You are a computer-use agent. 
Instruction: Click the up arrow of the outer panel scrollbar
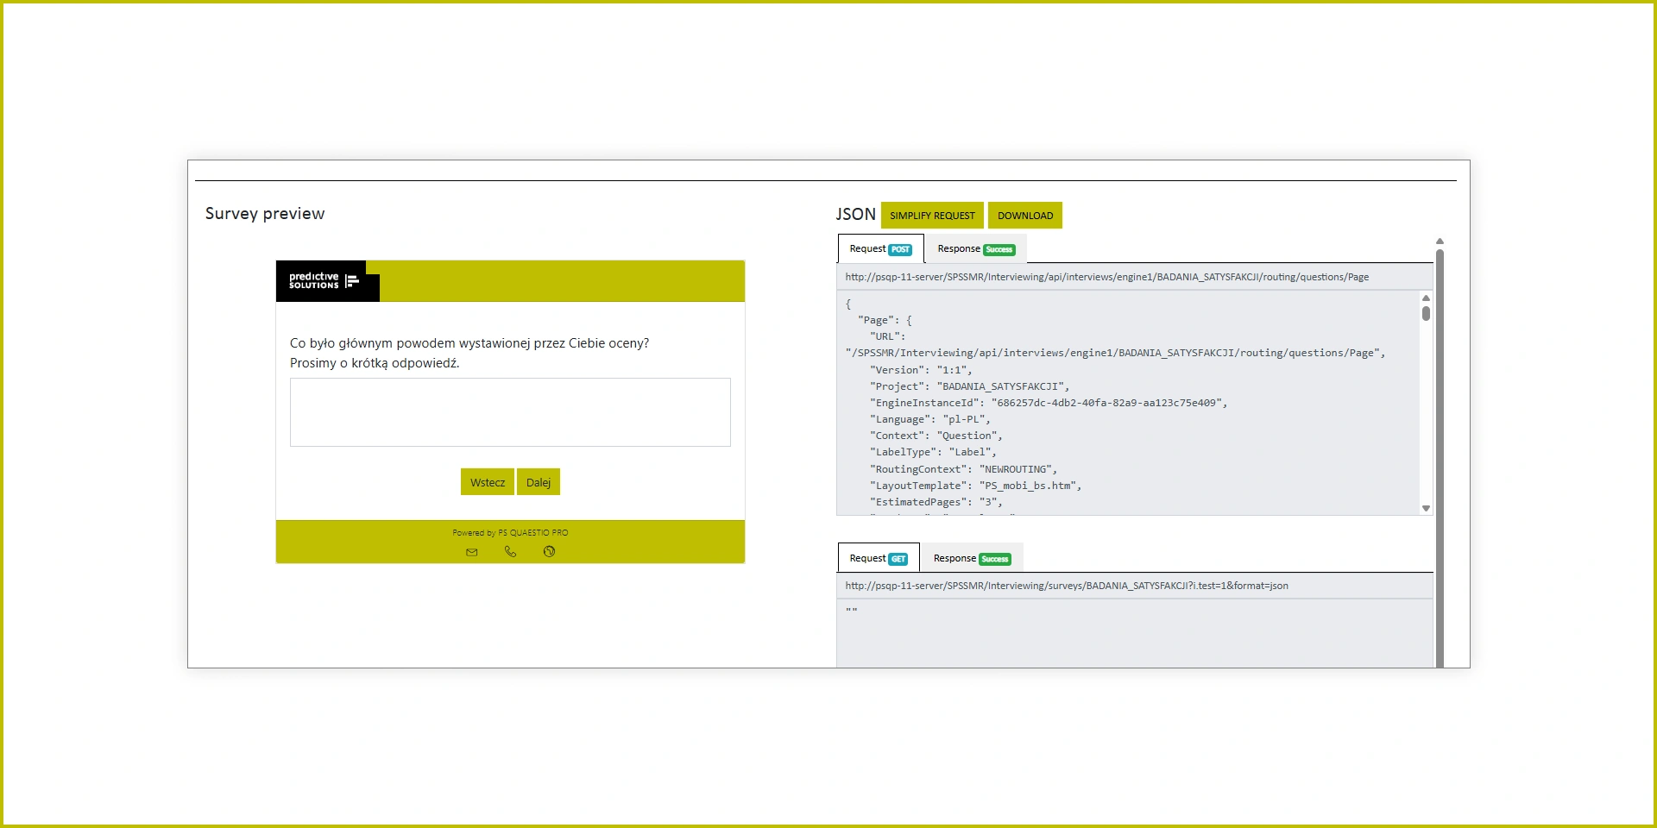(1440, 241)
